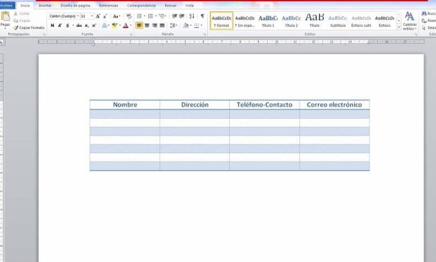Click the Correo electrónico header cell
Image resolution: width=436 pixels, height=262 pixels.
click(x=334, y=105)
